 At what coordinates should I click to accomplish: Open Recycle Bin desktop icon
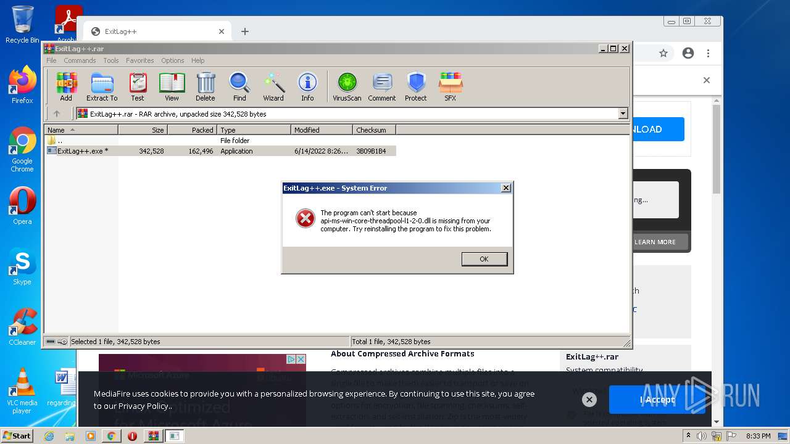22,25
